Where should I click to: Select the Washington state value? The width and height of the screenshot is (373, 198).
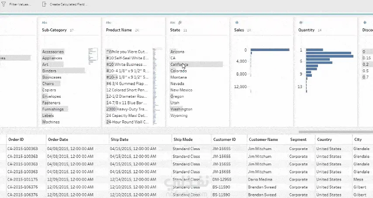pyautogui.click(x=181, y=109)
